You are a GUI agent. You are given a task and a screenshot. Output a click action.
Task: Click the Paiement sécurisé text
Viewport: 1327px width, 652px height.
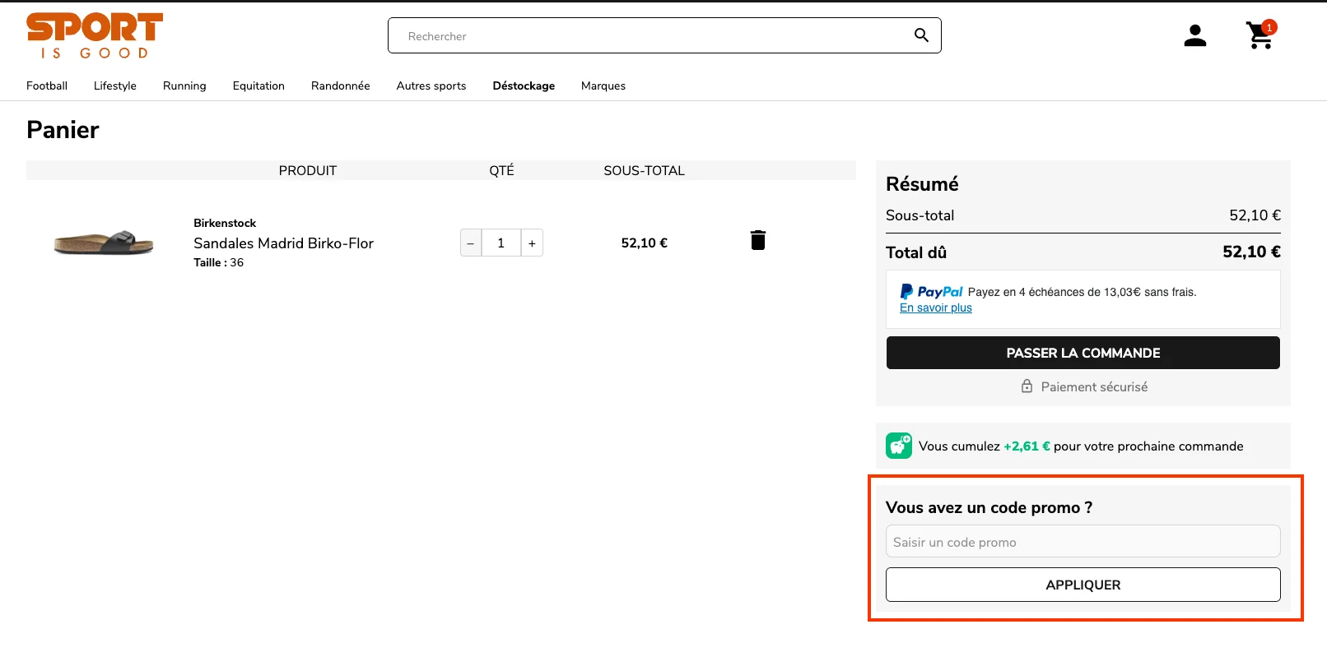click(1094, 386)
